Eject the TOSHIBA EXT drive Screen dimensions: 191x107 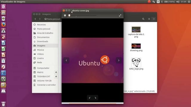click(56, 77)
